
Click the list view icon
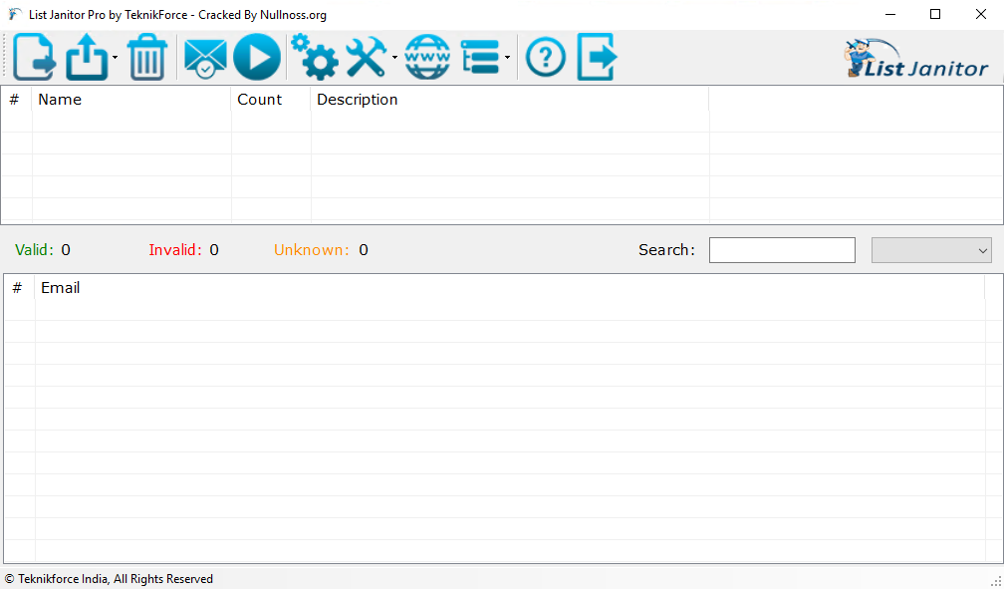pos(480,57)
